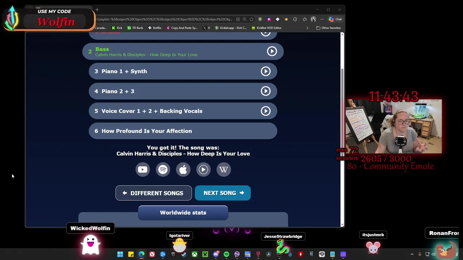This screenshot has width=463, height=260.
Task: Open the Favorites list icon
Action: point(305,19)
